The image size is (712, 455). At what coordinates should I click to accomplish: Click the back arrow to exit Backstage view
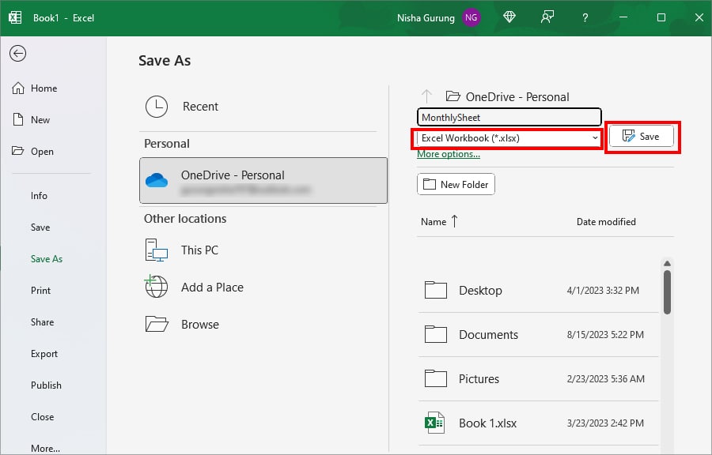click(x=17, y=54)
